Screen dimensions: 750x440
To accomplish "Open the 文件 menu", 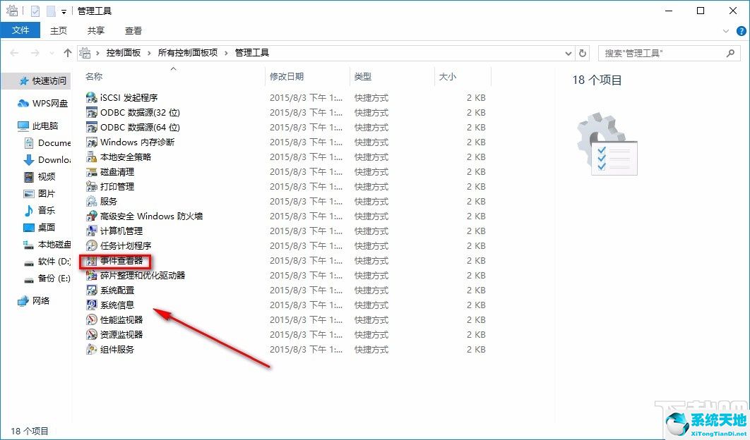I will click(x=20, y=30).
